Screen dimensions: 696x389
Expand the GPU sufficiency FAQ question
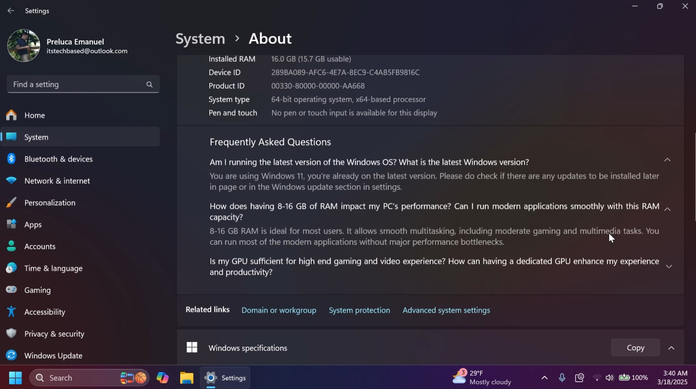[669, 266]
